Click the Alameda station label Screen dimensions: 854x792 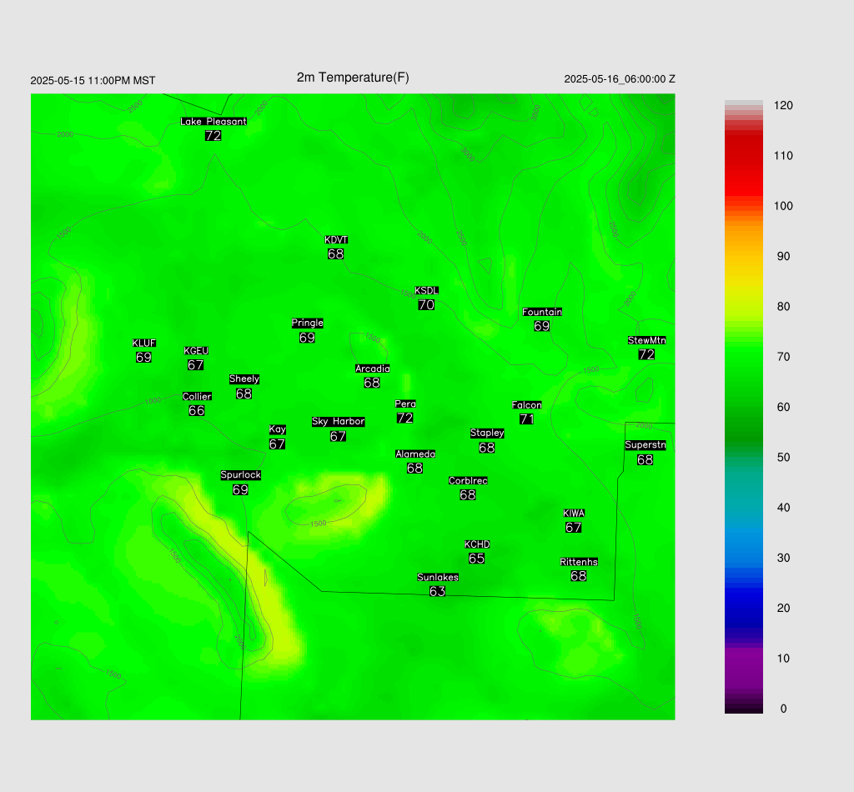point(415,454)
